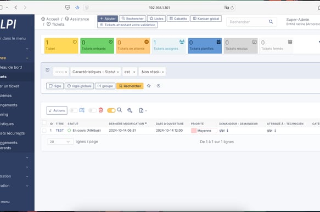Open Statistiques in sidebar
320x212 pixels.
click(7, 123)
